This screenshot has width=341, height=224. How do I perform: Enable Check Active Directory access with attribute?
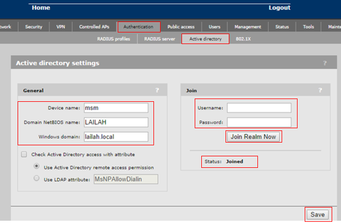tap(24, 154)
